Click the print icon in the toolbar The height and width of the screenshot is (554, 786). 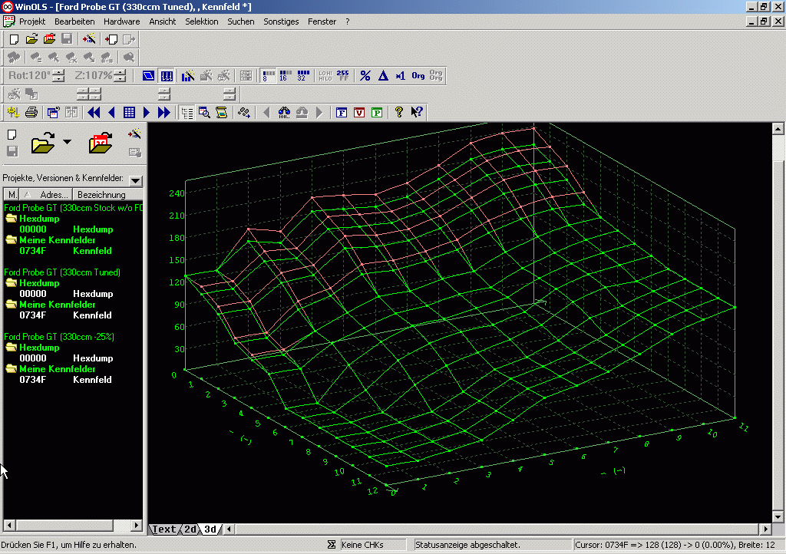31,113
